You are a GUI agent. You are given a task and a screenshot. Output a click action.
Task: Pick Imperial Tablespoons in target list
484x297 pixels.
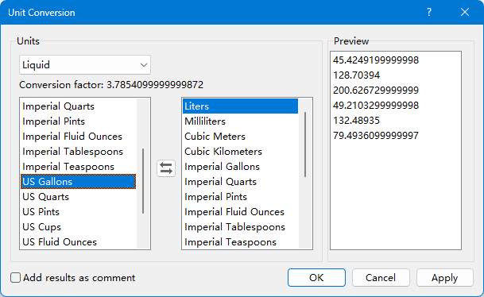tap(241, 227)
